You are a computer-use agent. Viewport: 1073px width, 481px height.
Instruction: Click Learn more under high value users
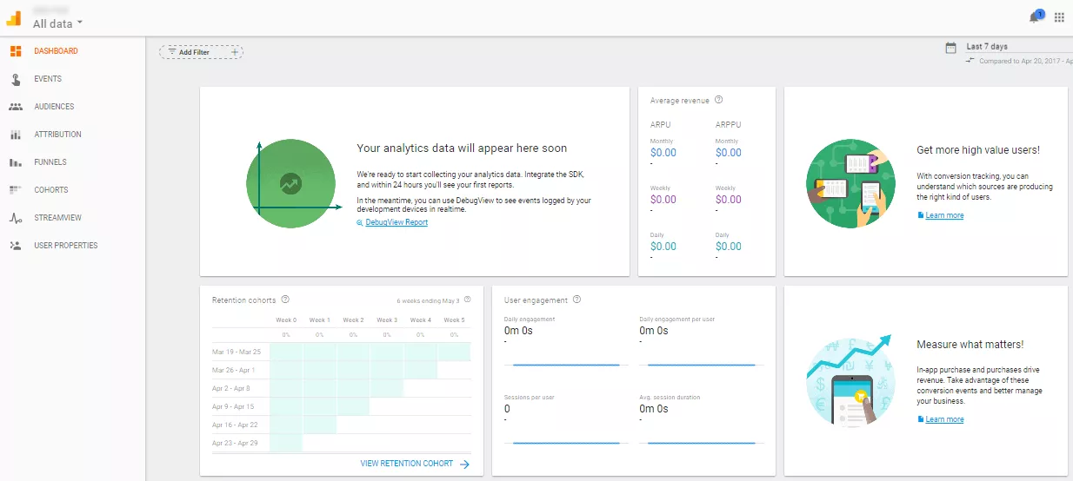pyautogui.click(x=944, y=215)
